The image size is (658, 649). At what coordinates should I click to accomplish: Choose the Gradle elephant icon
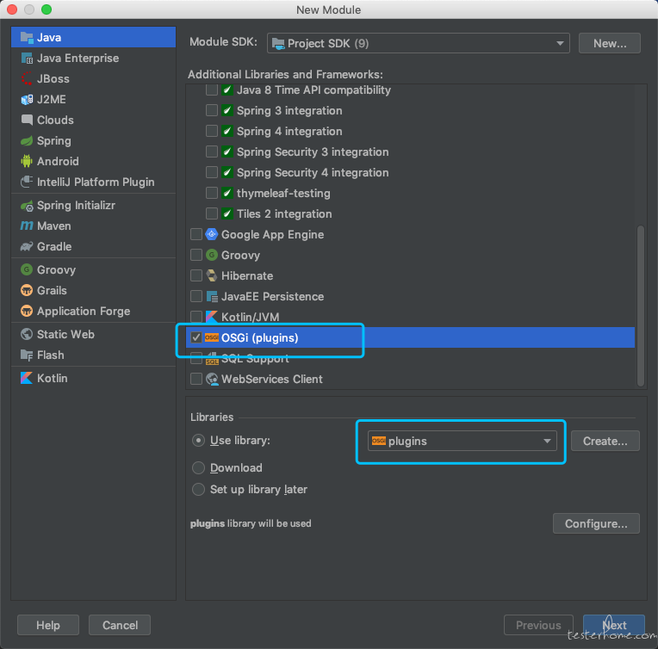pos(27,246)
